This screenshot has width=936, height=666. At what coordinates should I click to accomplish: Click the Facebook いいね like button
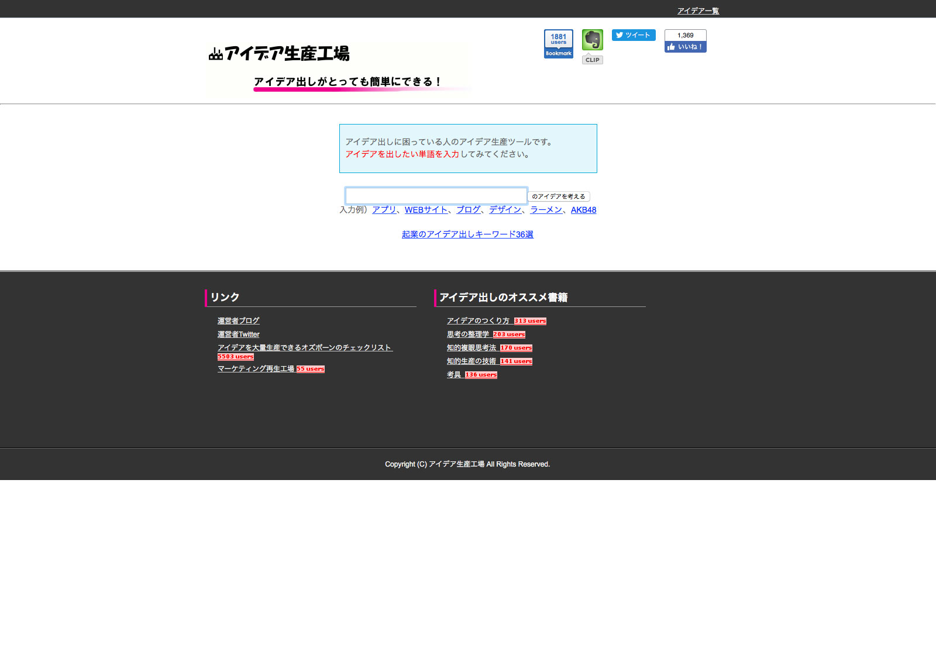coord(685,47)
